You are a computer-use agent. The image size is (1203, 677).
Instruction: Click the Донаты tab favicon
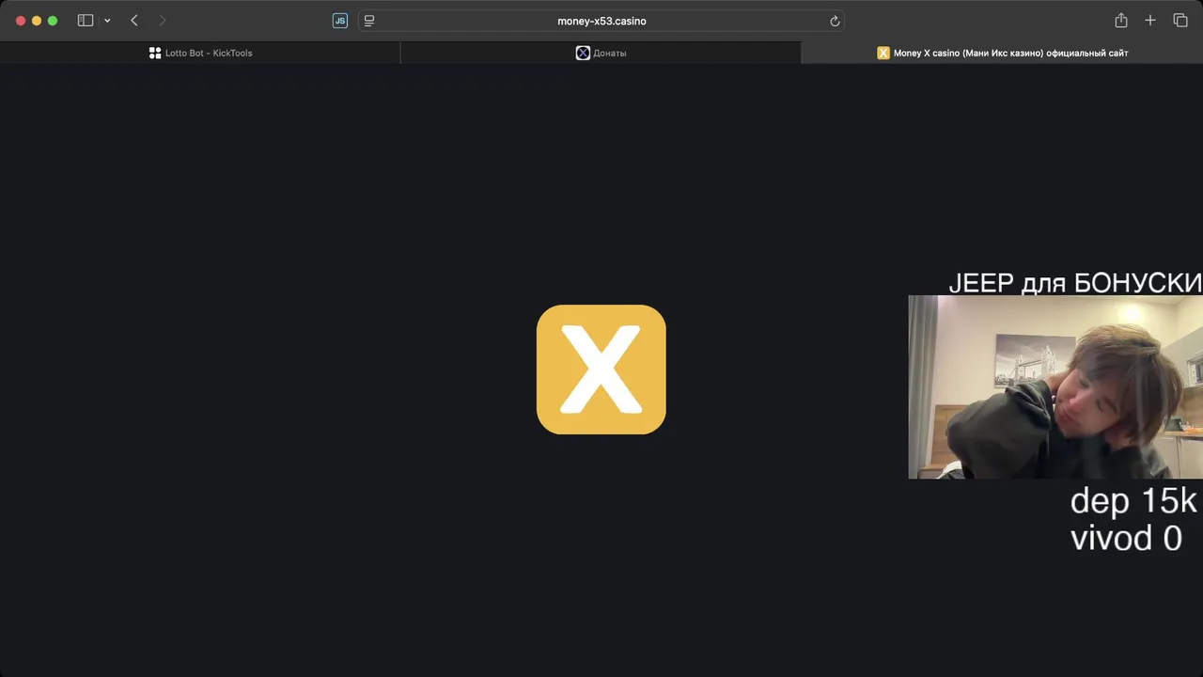point(583,53)
